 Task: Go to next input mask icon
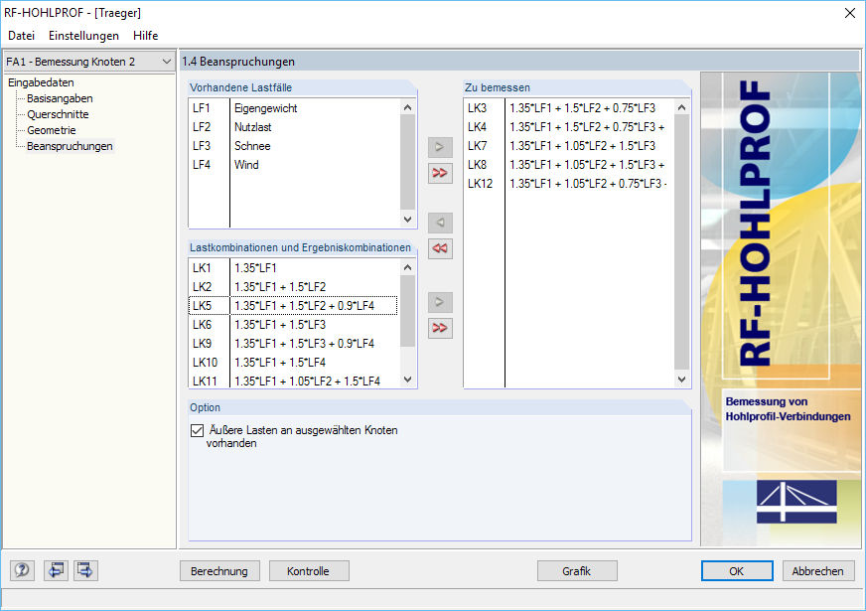coord(84,570)
